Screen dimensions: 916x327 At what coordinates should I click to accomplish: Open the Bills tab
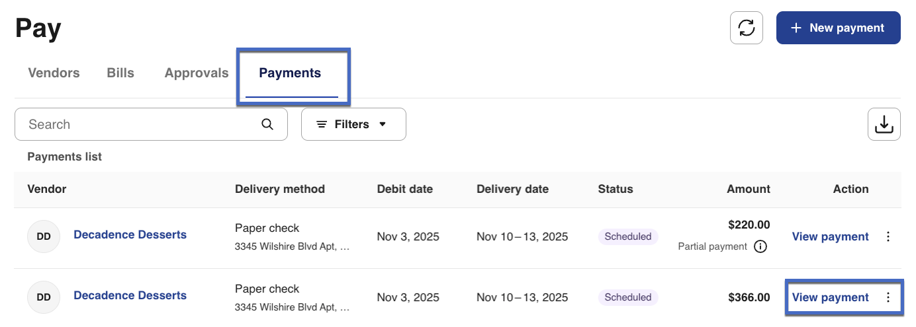pyautogui.click(x=120, y=73)
